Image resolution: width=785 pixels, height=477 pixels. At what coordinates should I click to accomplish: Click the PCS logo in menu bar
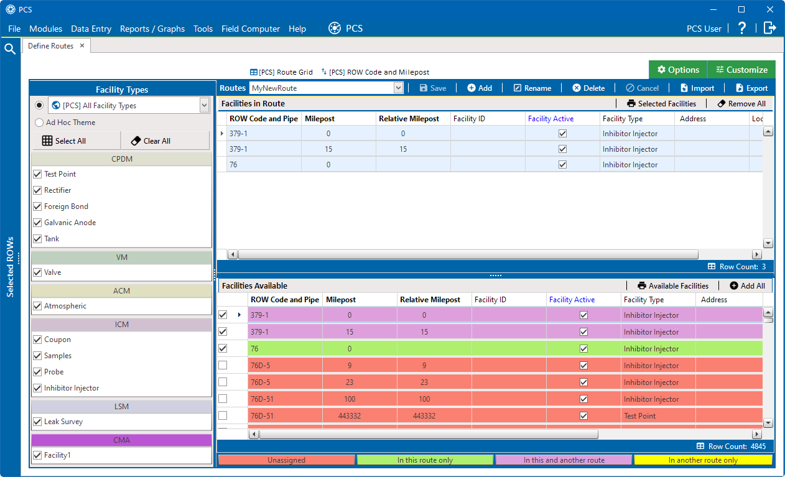pyautogui.click(x=345, y=28)
